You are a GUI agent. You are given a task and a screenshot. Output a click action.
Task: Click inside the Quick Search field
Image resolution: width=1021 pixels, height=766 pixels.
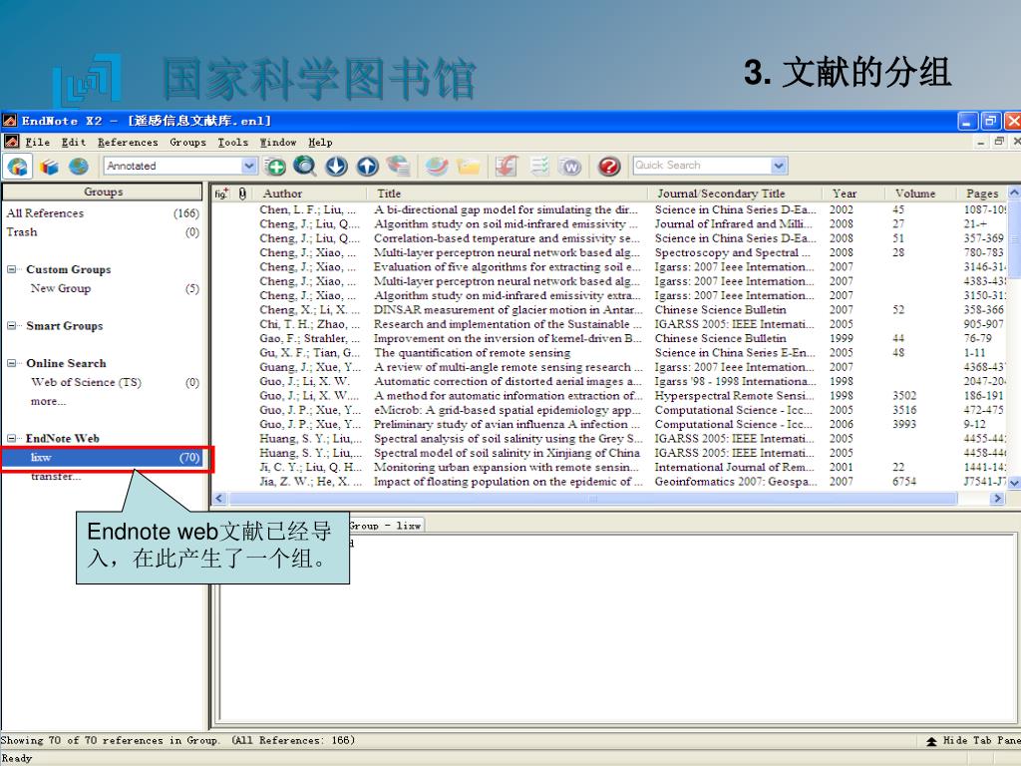(x=700, y=166)
